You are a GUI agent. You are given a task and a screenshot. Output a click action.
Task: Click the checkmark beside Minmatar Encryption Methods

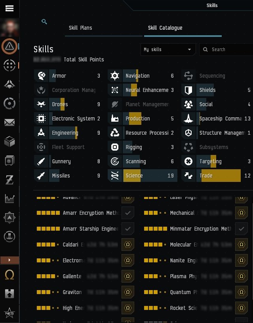242,229
